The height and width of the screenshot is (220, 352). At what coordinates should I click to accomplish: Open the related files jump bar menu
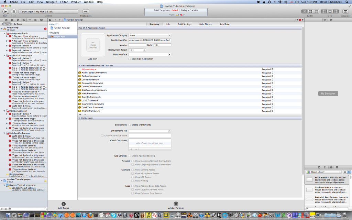point(50,20)
